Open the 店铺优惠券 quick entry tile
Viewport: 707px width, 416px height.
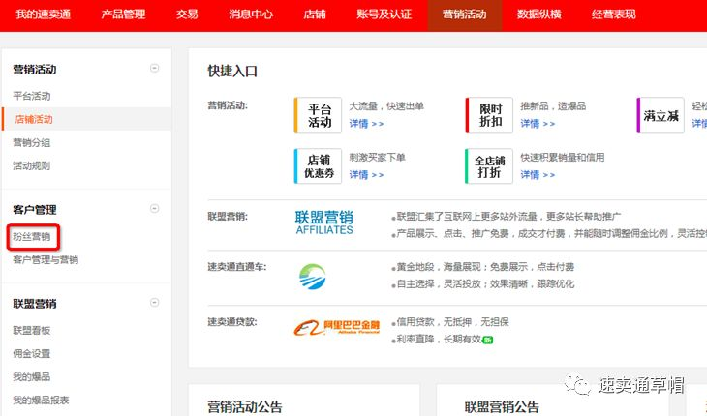318,166
